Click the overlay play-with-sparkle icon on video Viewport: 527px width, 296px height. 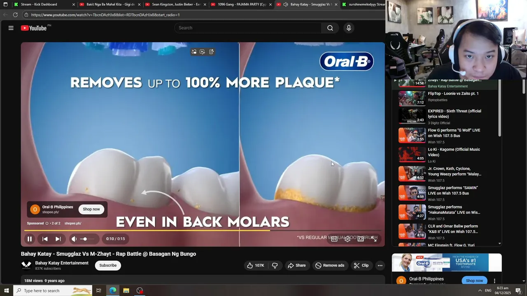(203, 52)
